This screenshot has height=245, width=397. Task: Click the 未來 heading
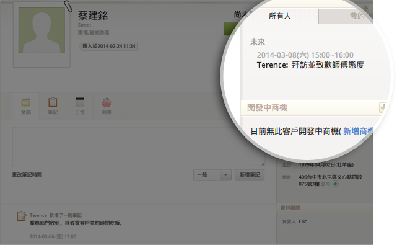(258, 42)
